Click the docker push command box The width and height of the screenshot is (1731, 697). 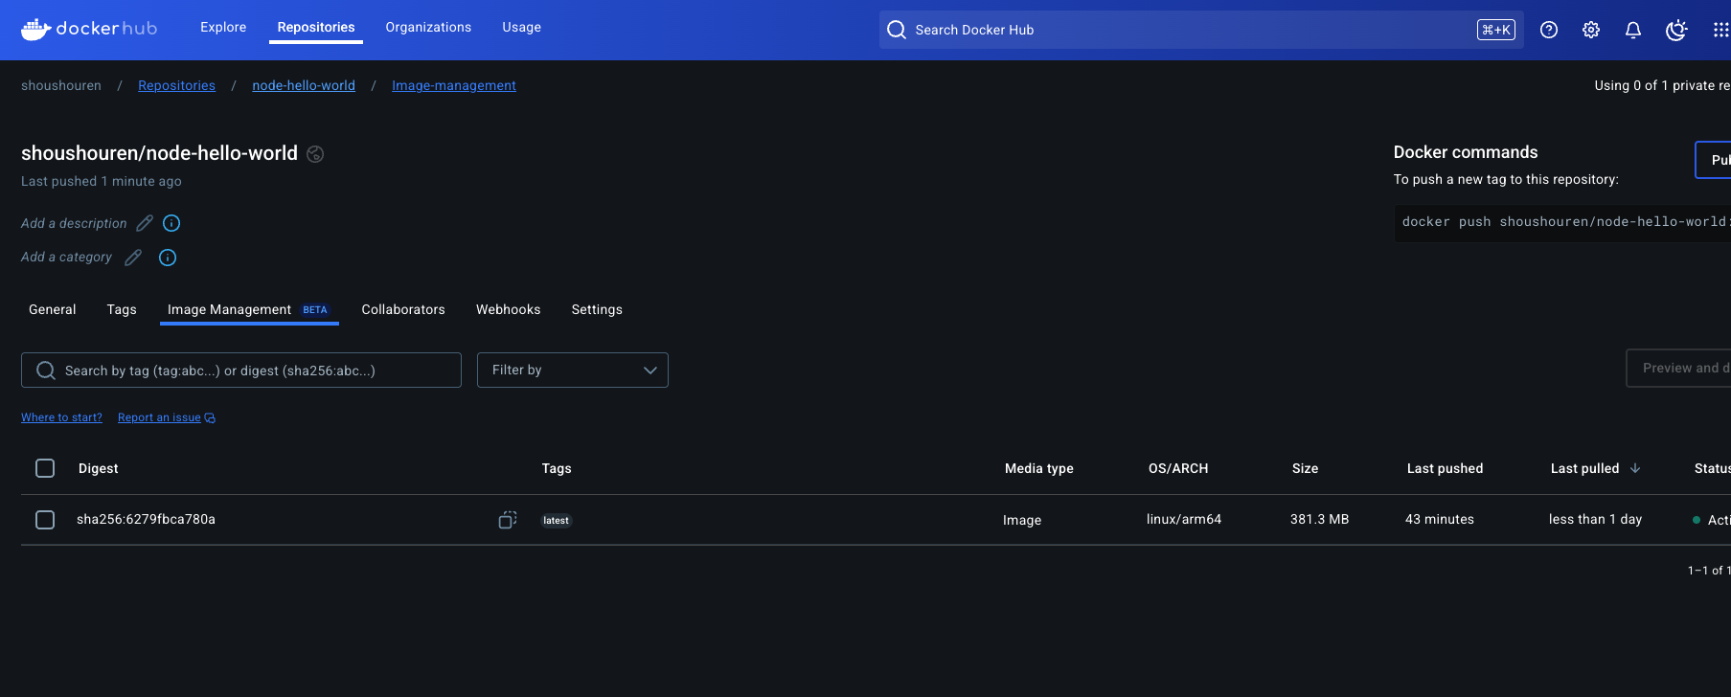tap(1562, 222)
